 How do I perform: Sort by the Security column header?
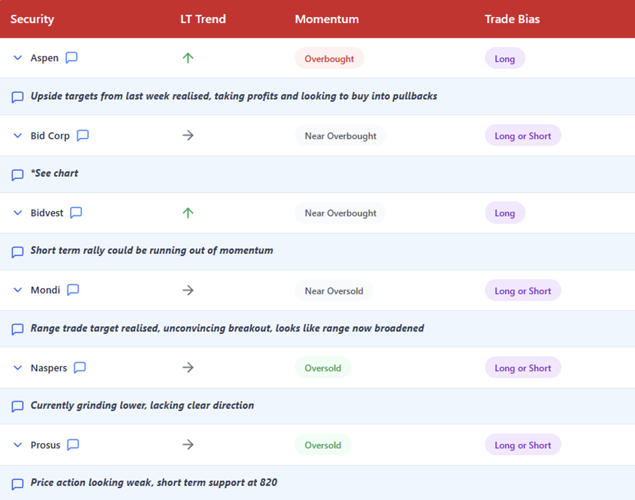[x=32, y=19]
